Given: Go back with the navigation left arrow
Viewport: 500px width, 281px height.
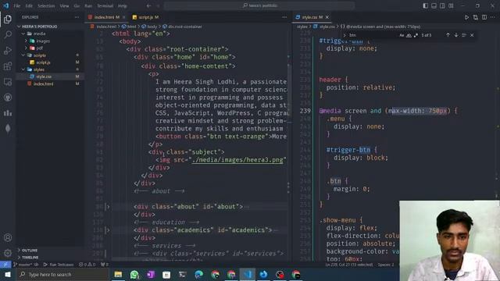Looking at the screenshot, I should point(148,5).
